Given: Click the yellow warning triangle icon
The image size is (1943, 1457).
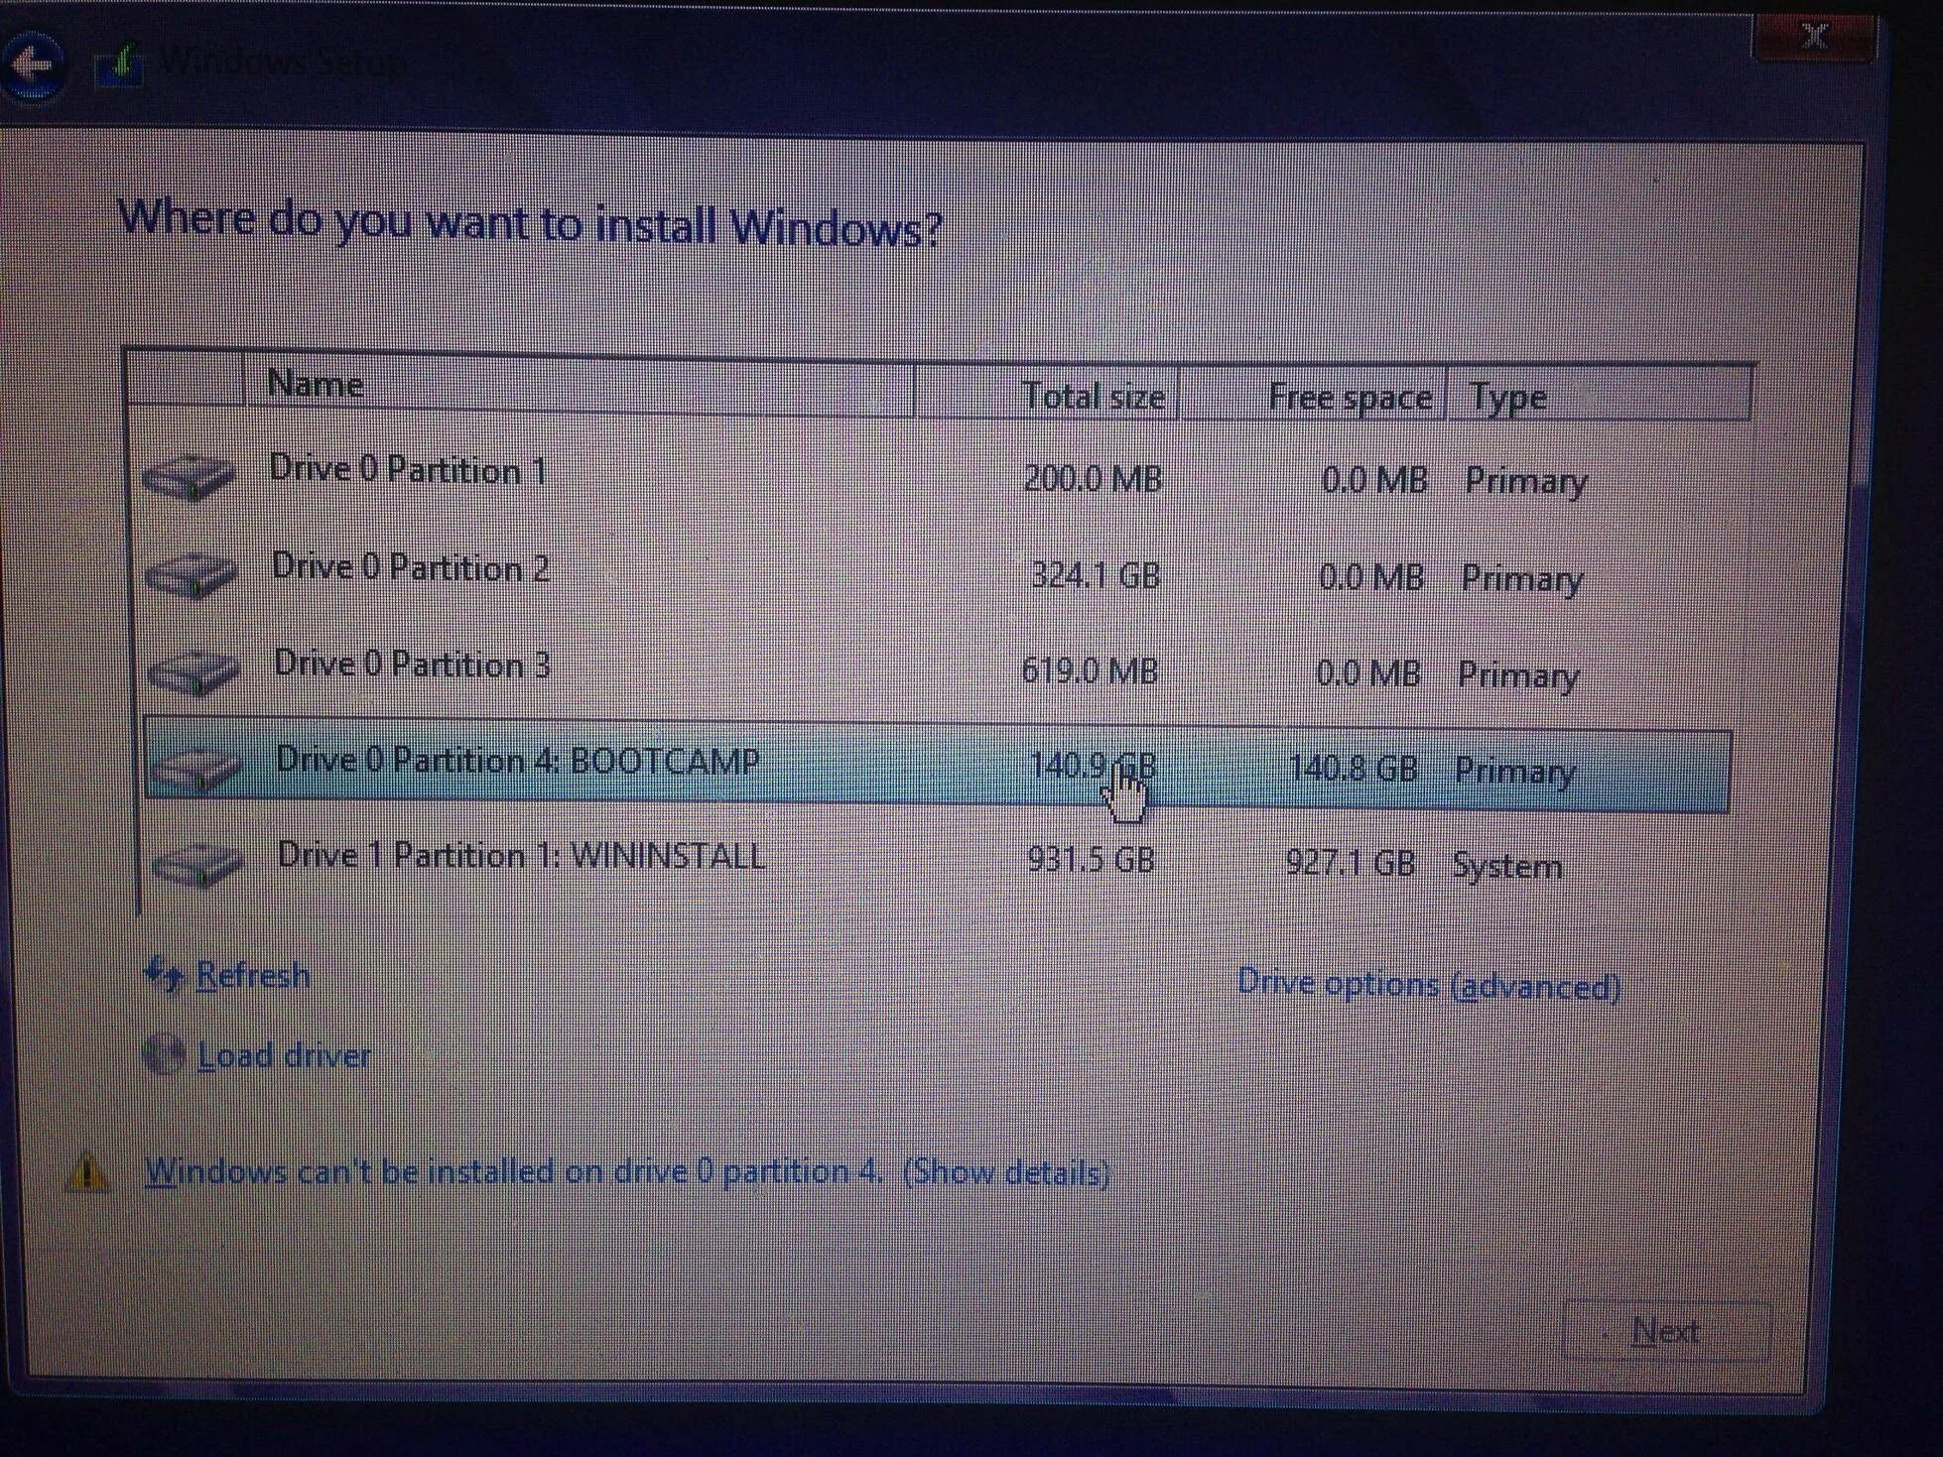Looking at the screenshot, I should click(86, 1171).
